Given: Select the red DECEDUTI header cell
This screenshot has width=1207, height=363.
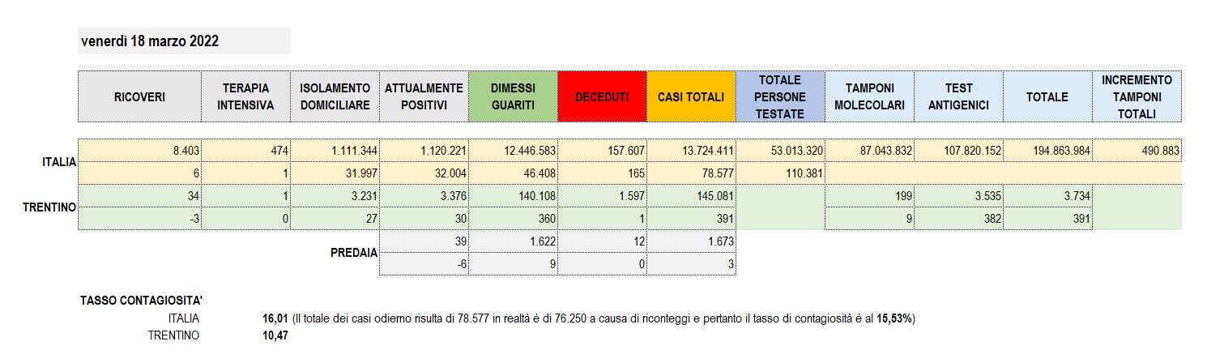Looking at the screenshot, I should coord(602,97).
